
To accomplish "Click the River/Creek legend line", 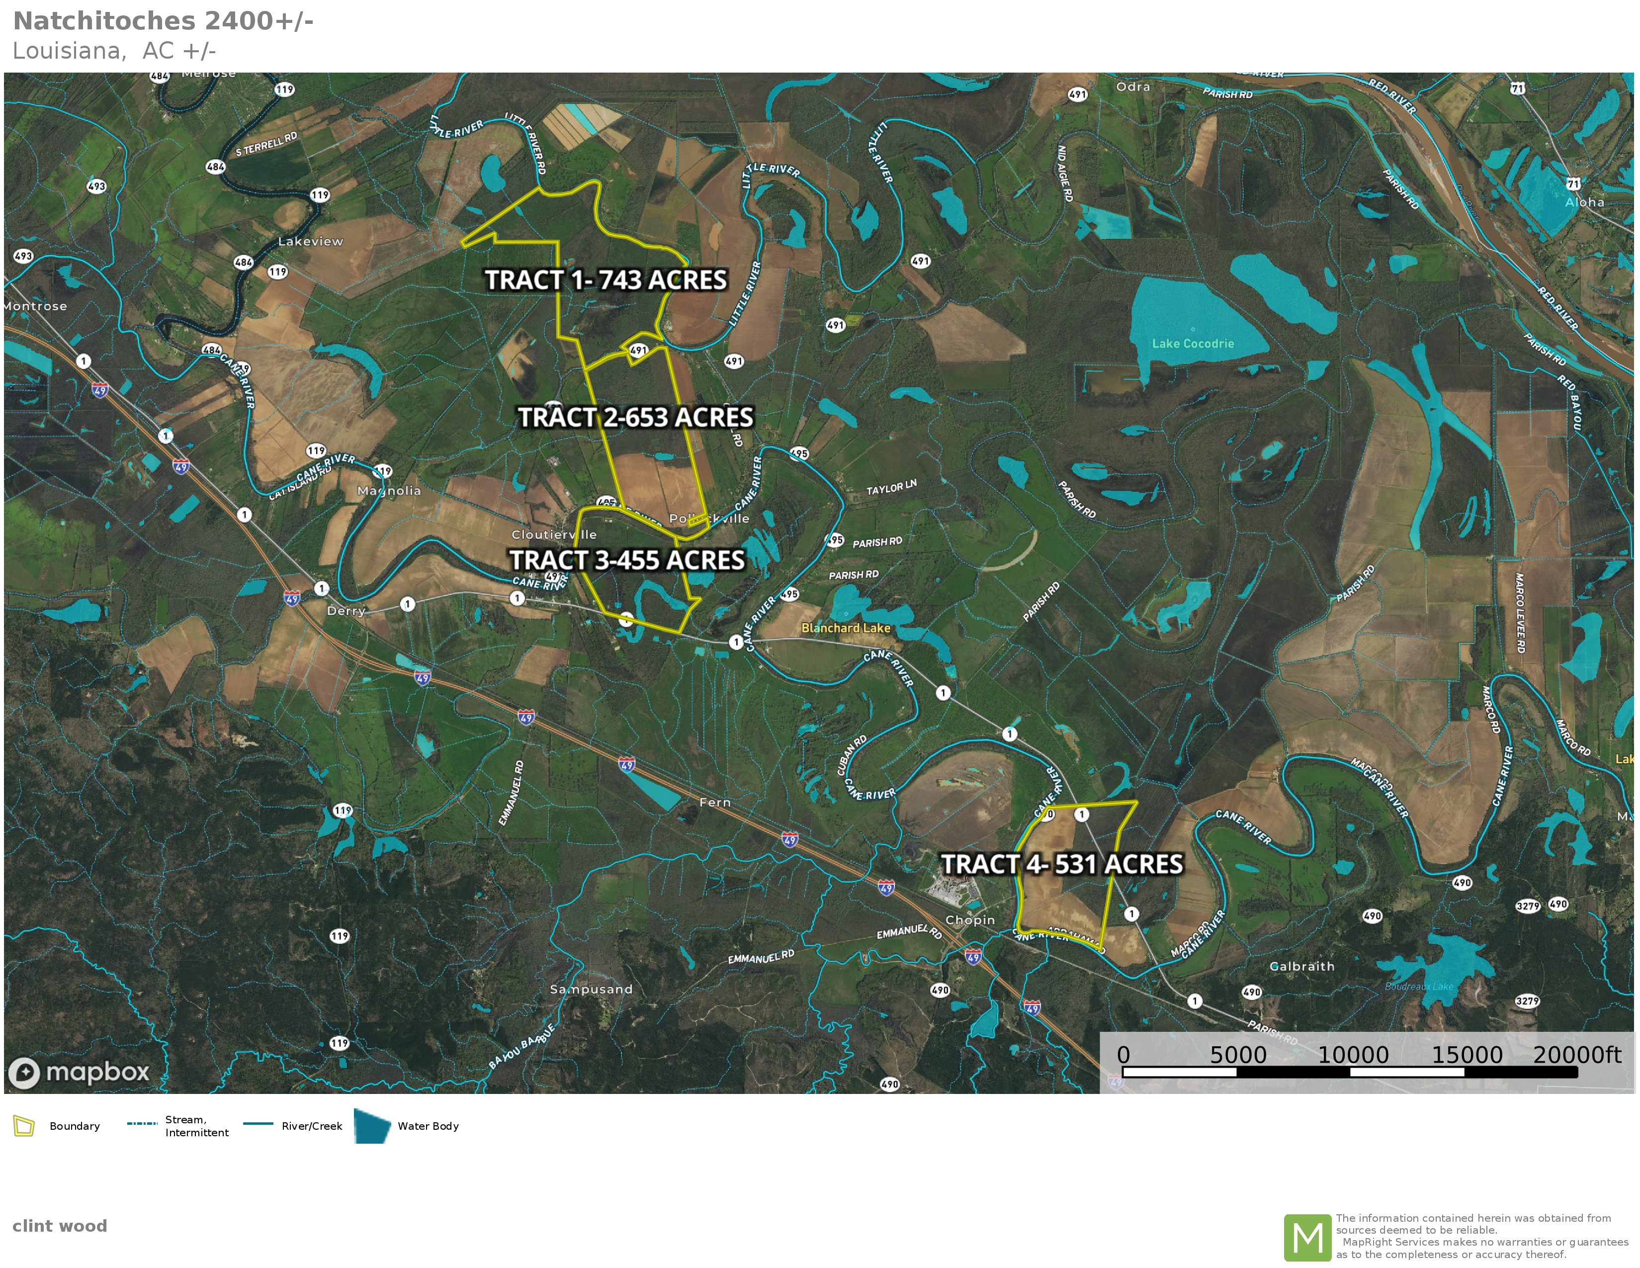I will coord(259,1124).
